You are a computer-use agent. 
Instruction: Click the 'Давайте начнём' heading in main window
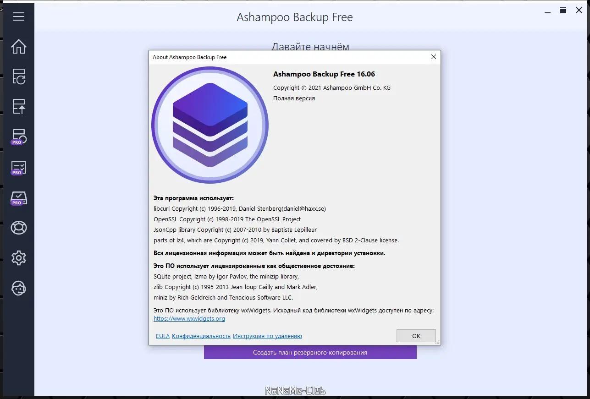point(310,47)
